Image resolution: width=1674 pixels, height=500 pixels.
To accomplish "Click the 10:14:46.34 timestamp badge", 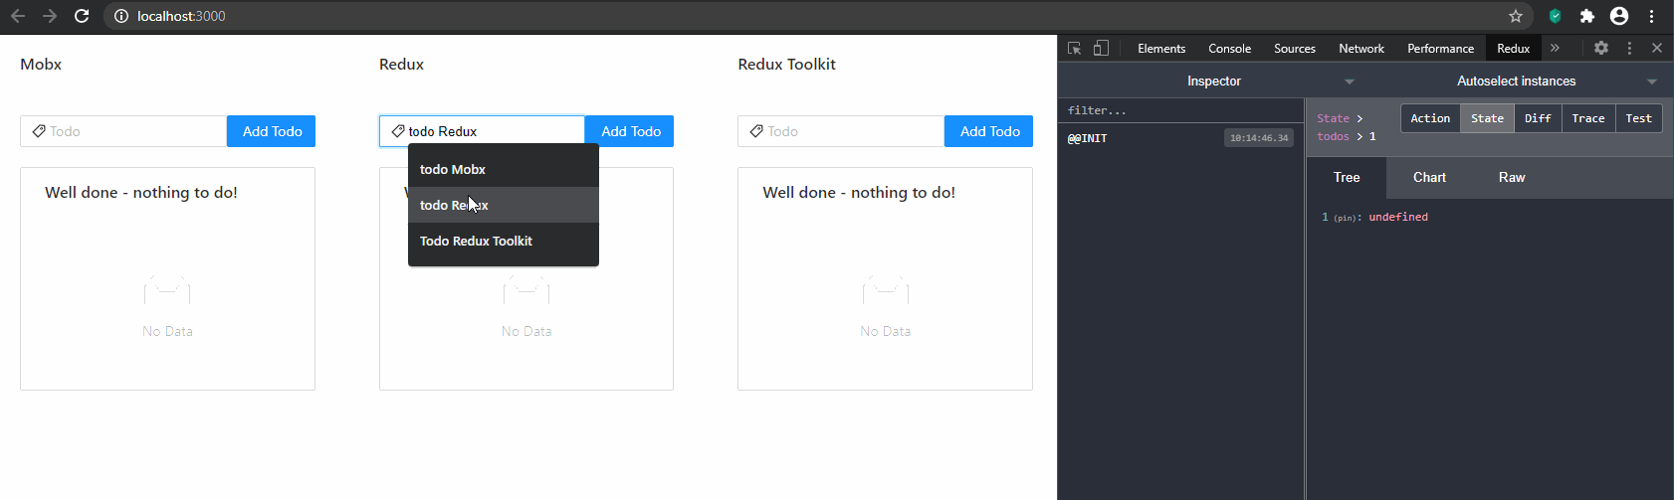I will 1259,138.
